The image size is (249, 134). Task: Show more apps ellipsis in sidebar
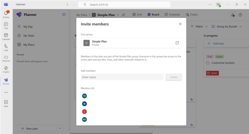[6, 92]
